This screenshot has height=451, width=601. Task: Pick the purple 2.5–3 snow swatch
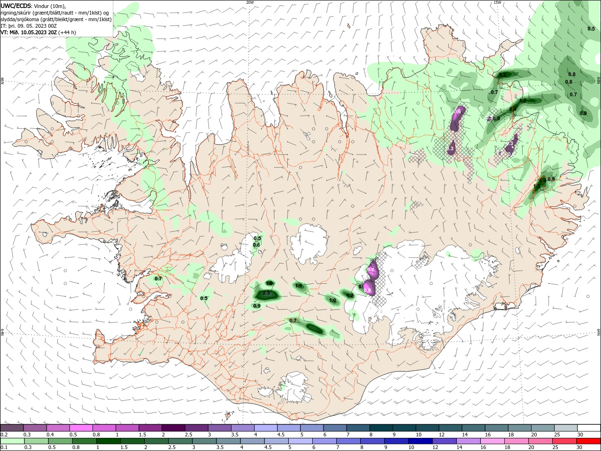[196, 428]
